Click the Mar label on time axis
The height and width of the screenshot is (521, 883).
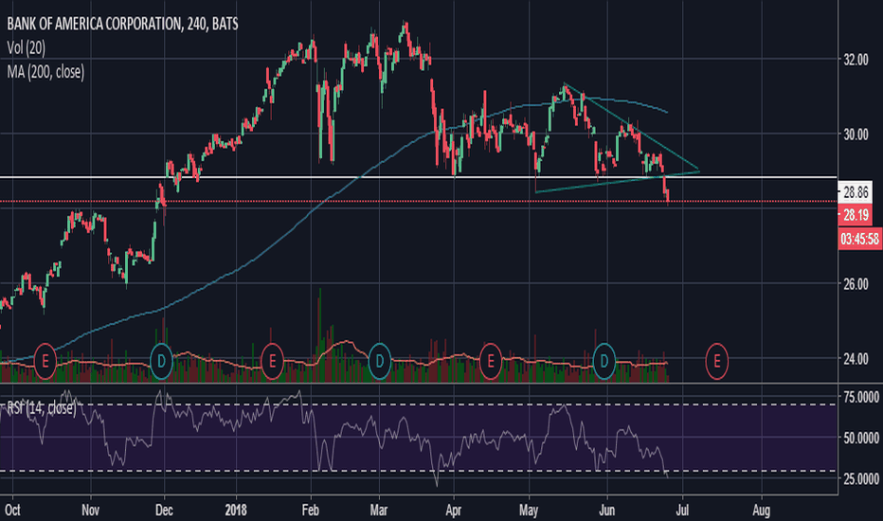[x=379, y=511]
